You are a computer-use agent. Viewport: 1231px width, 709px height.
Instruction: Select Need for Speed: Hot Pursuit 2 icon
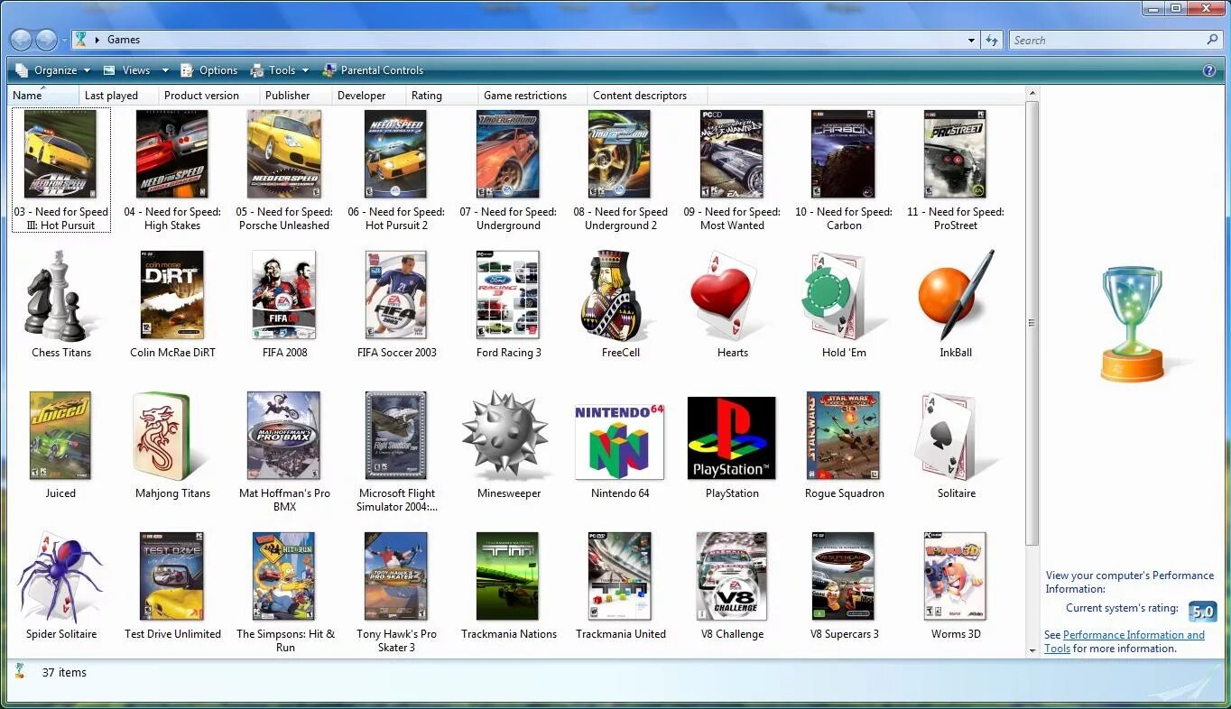[x=396, y=154]
